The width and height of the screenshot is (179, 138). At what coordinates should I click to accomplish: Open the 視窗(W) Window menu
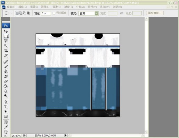coord(105,7)
